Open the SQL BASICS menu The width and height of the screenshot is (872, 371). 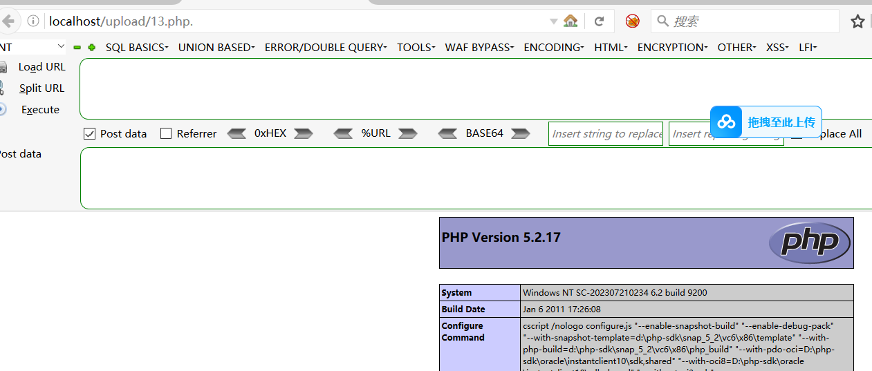pyautogui.click(x=137, y=48)
